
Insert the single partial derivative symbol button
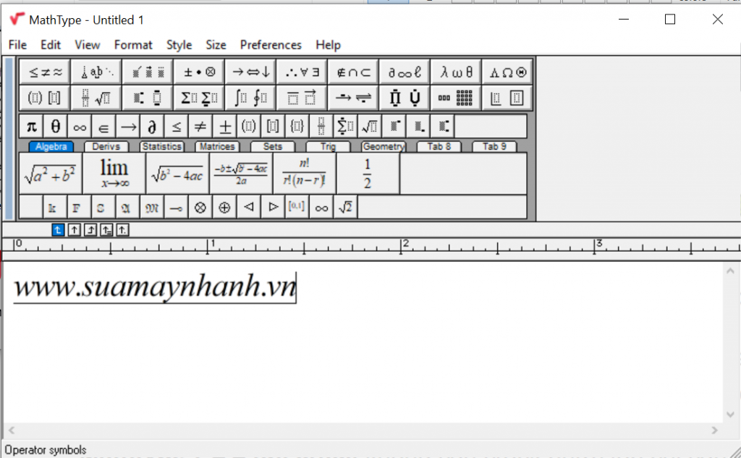152,126
